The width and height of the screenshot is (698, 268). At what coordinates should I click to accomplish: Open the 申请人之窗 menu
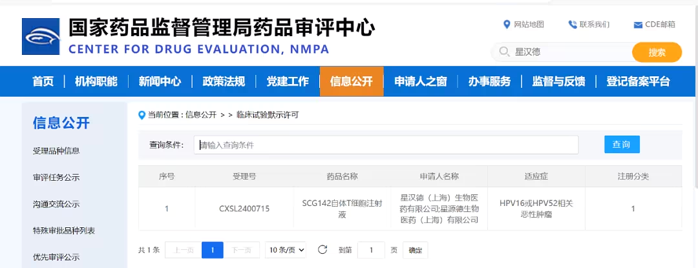(x=421, y=81)
